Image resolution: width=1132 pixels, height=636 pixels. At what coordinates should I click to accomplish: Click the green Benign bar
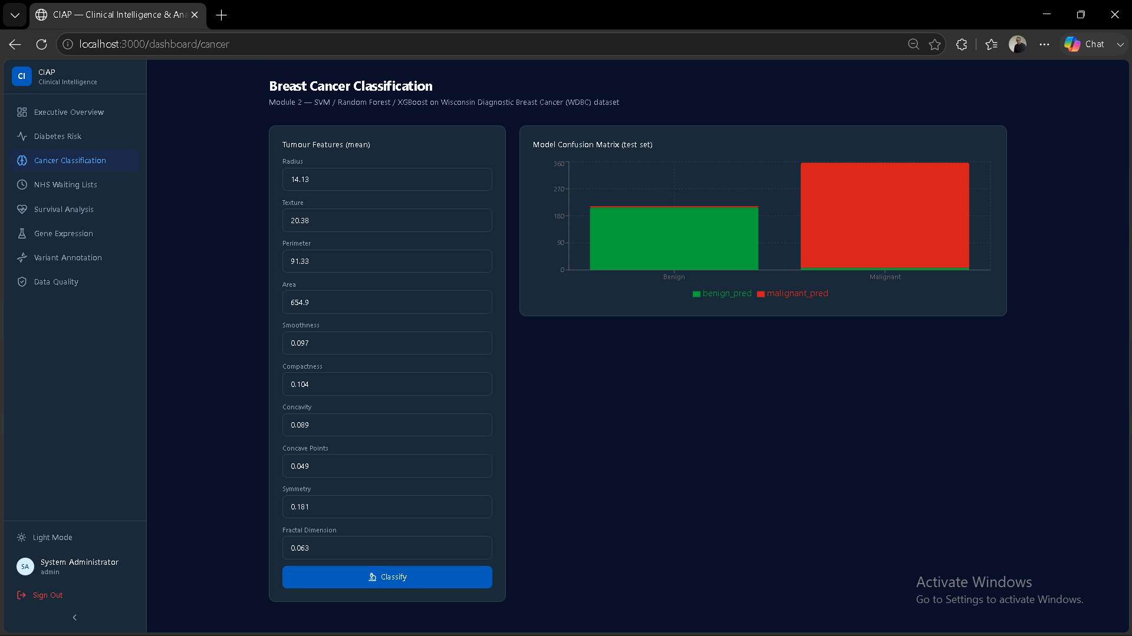[674, 238]
